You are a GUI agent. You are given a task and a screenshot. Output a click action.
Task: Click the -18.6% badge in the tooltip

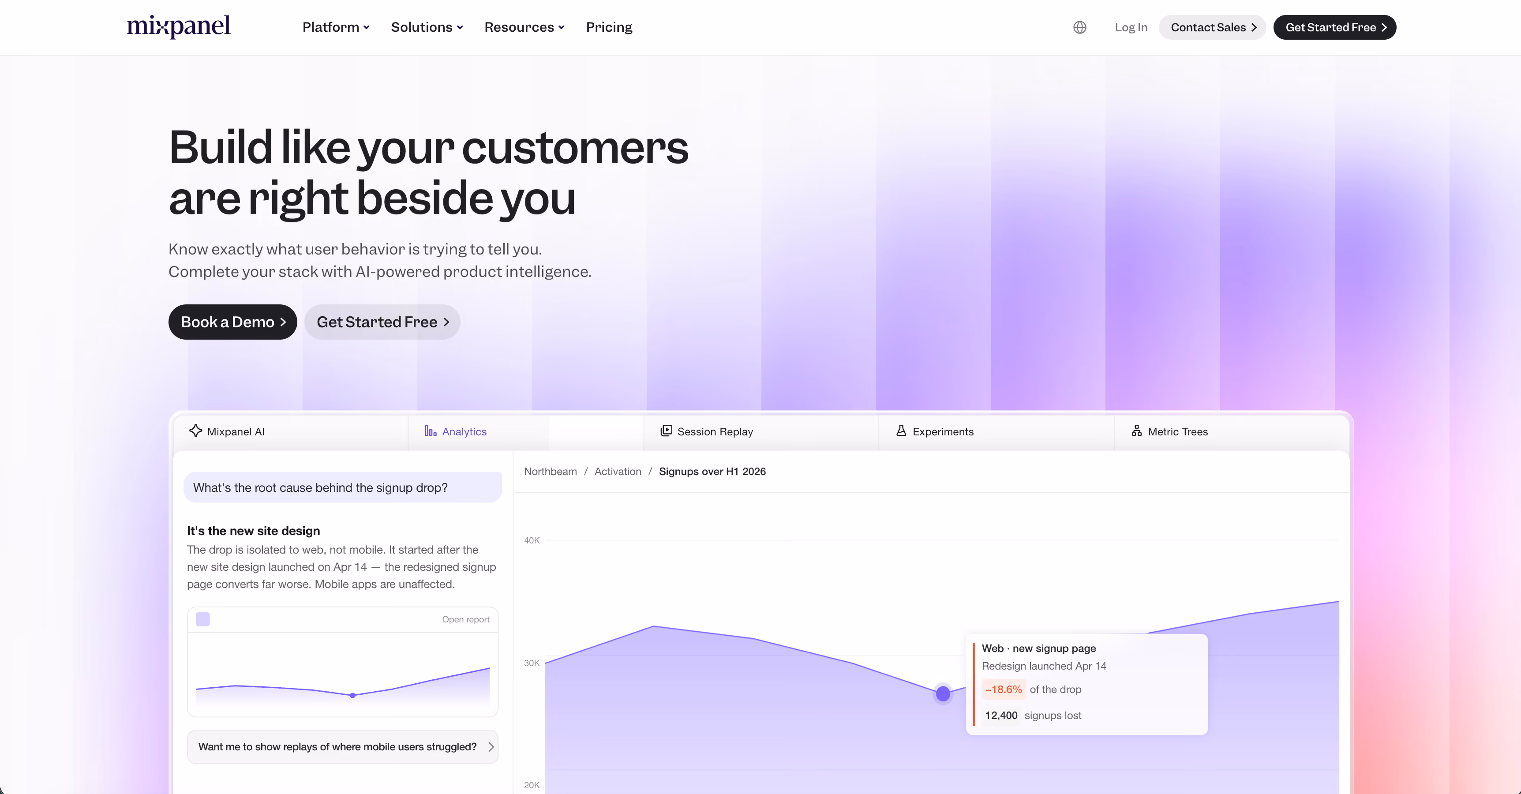pos(1003,689)
